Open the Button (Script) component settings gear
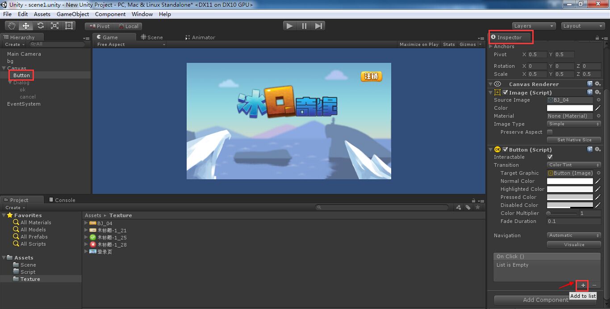This screenshot has width=610, height=309. (x=598, y=149)
